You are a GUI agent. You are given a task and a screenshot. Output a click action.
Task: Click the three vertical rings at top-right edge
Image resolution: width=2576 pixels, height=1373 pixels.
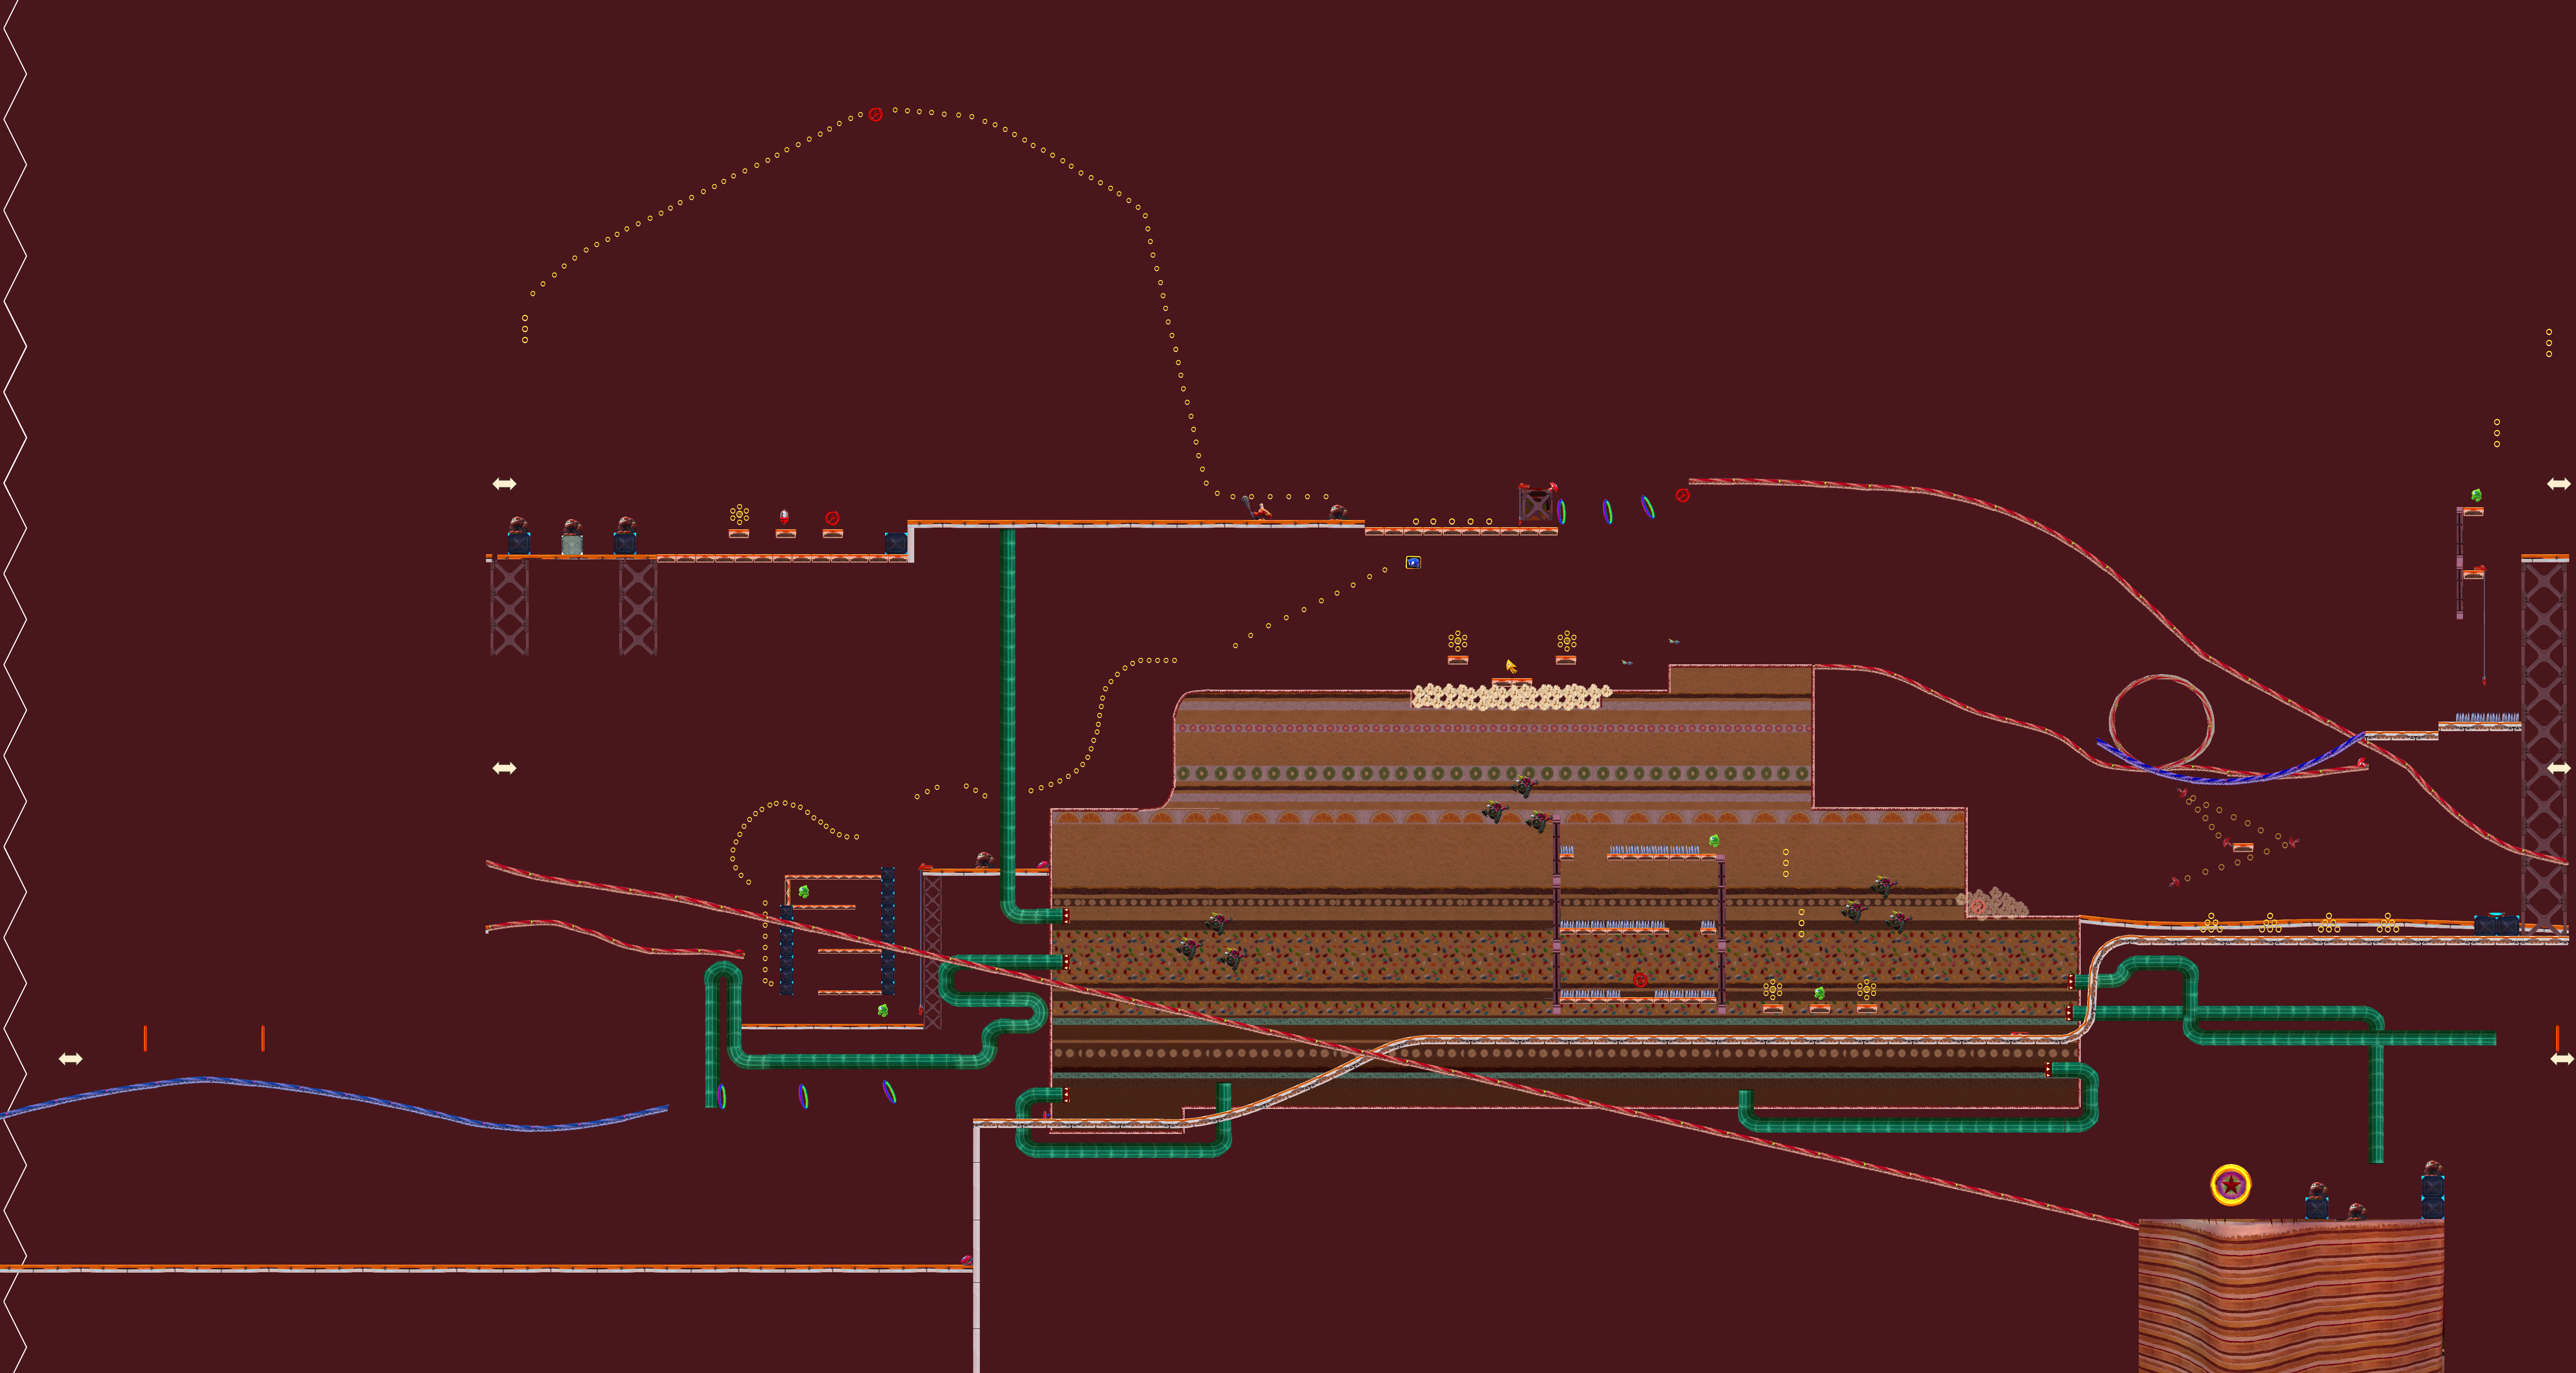pyautogui.click(x=2549, y=343)
